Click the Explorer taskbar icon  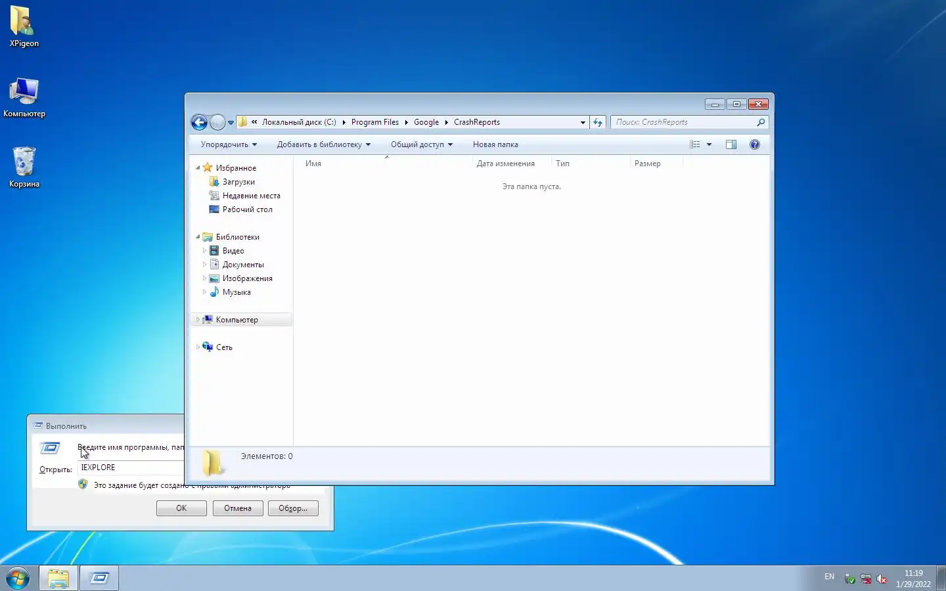tap(58, 579)
